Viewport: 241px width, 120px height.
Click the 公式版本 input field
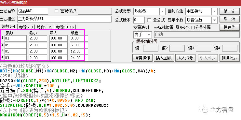coord(139,20)
